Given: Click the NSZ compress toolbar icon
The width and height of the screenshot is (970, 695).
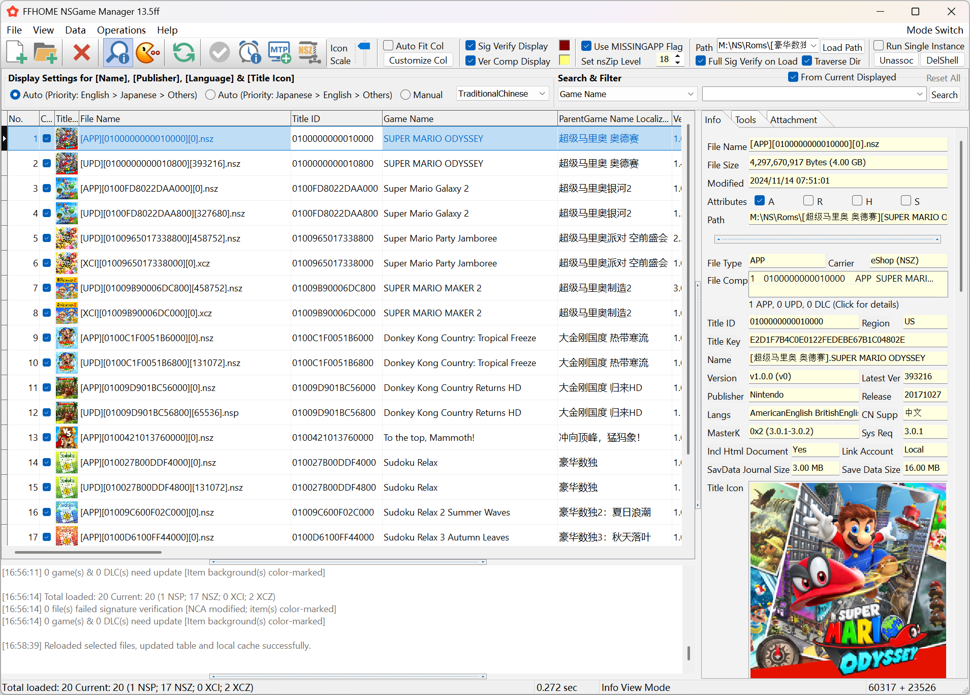Looking at the screenshot, I should coord(309,52).
